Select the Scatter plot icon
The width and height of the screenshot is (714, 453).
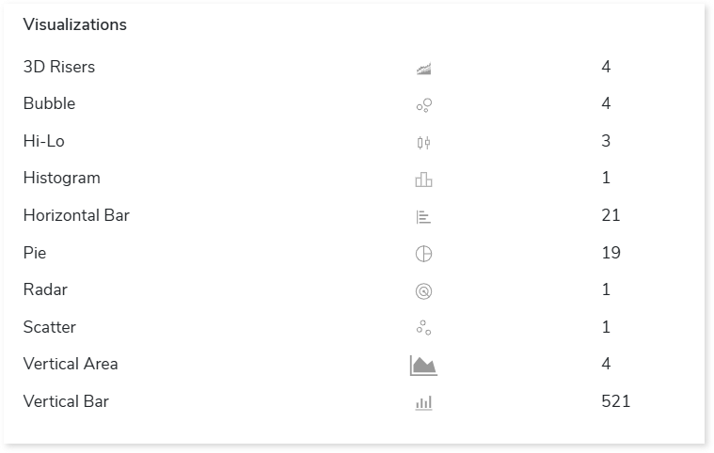tap(423, 328)
